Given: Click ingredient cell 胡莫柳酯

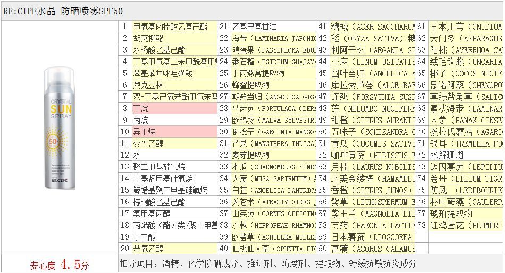Looking at the screenshot, I should click(174, 38).
